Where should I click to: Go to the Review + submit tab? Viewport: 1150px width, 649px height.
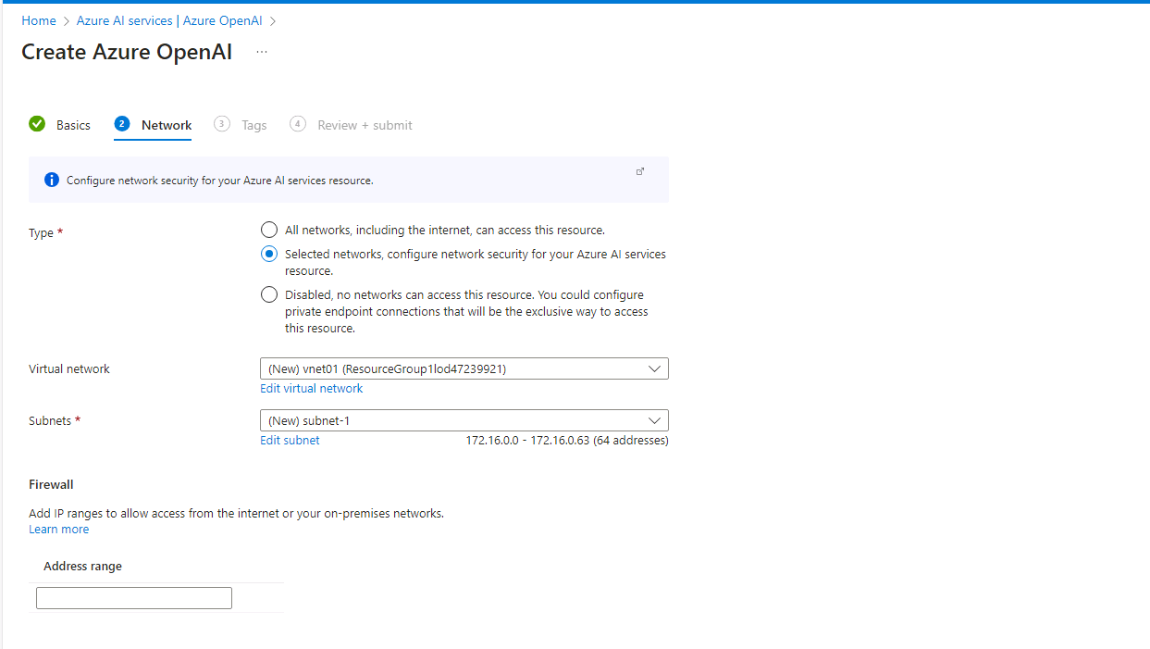point(365,125)
